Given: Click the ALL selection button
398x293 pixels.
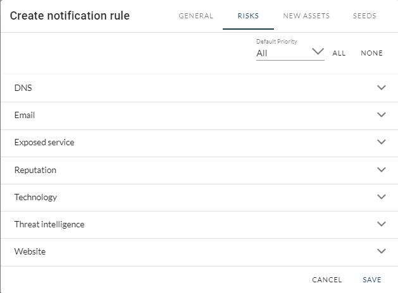Looking at the screenshot, I should (x=339, y=53).
